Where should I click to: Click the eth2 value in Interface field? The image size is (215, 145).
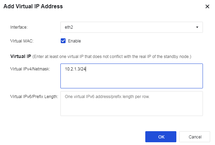[69, 27]
